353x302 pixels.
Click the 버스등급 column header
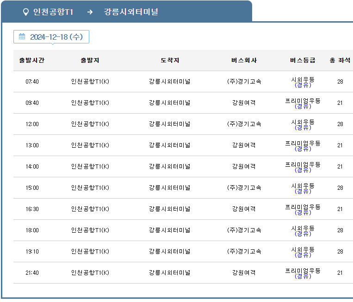tap(303, 60)
